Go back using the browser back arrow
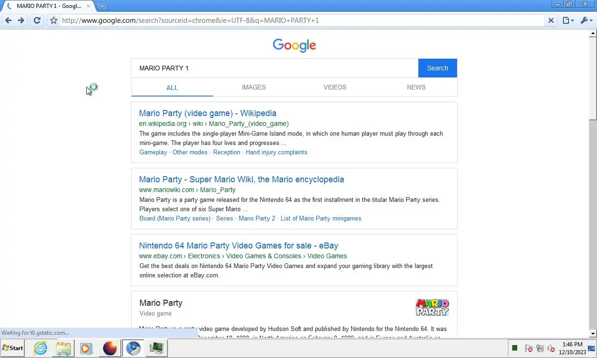597x358 pixels. (8, 21)
